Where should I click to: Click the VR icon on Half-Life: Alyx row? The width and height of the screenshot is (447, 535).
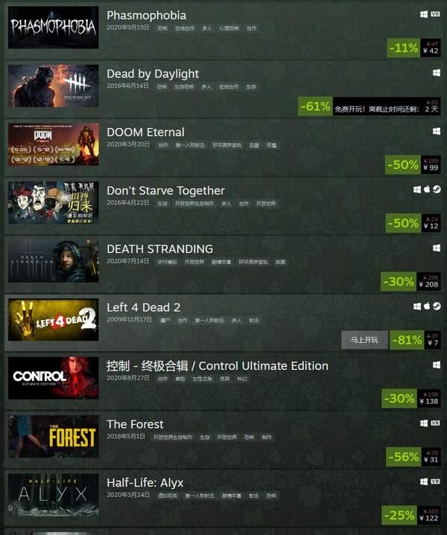point(435,481)
